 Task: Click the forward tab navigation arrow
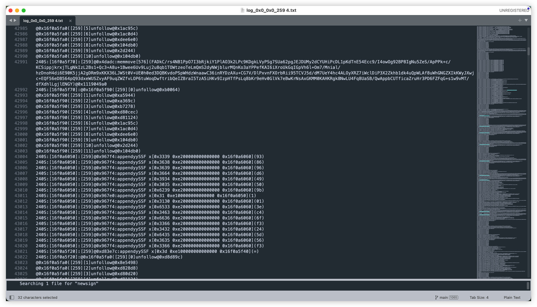coord(15,20)
